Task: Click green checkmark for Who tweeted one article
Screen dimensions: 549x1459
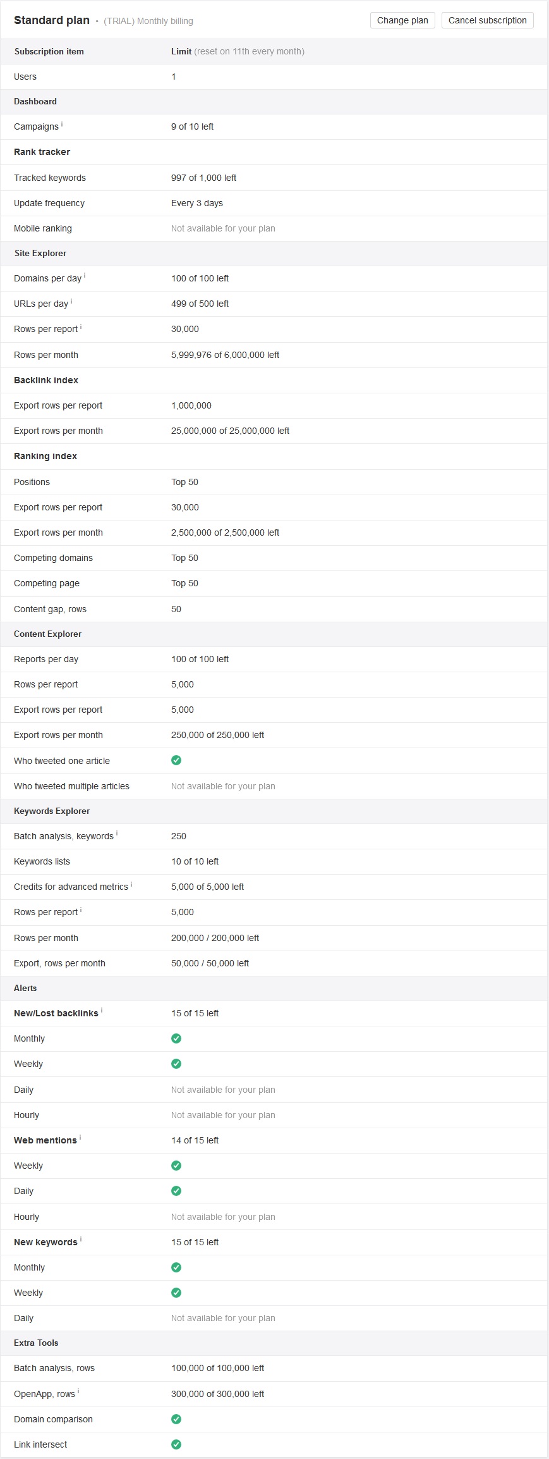Action: 176,760
